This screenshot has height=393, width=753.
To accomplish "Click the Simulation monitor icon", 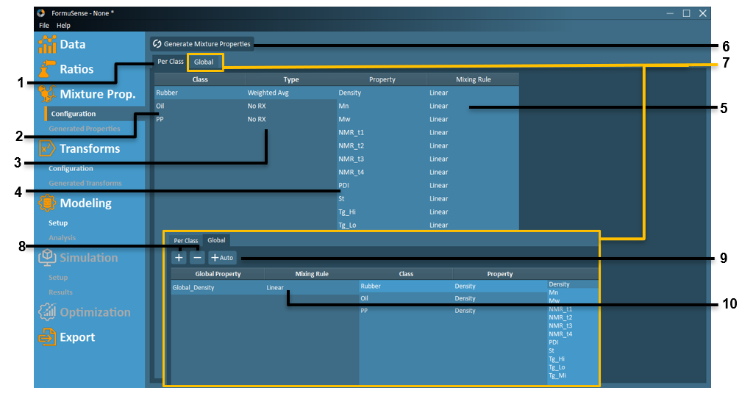I will (x=47, y=258).
